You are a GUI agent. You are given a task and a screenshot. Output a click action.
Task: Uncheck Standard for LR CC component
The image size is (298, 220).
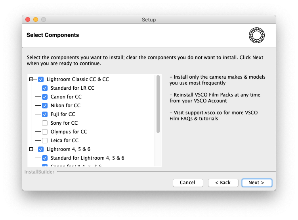[x=45, y=88]
